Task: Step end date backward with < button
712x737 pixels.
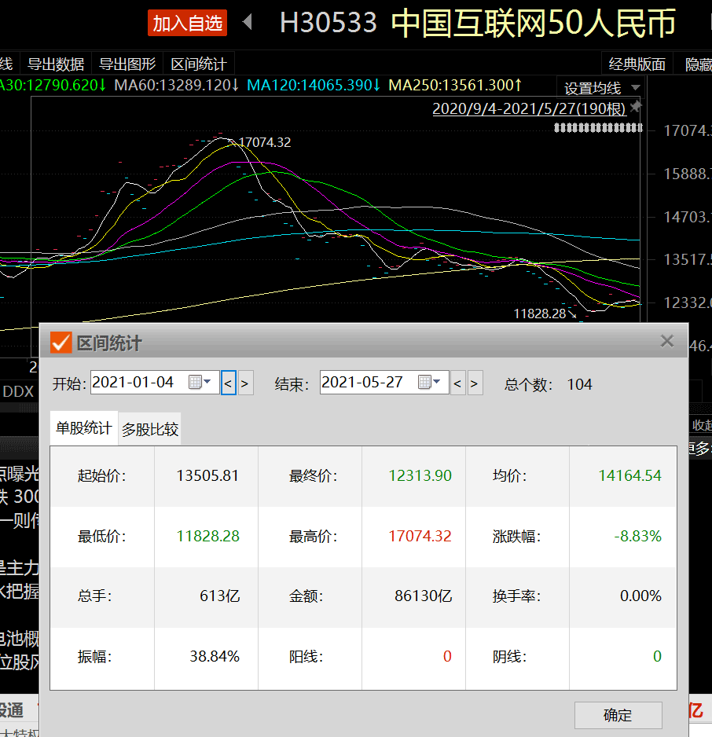Action: [x=457, y=383]
